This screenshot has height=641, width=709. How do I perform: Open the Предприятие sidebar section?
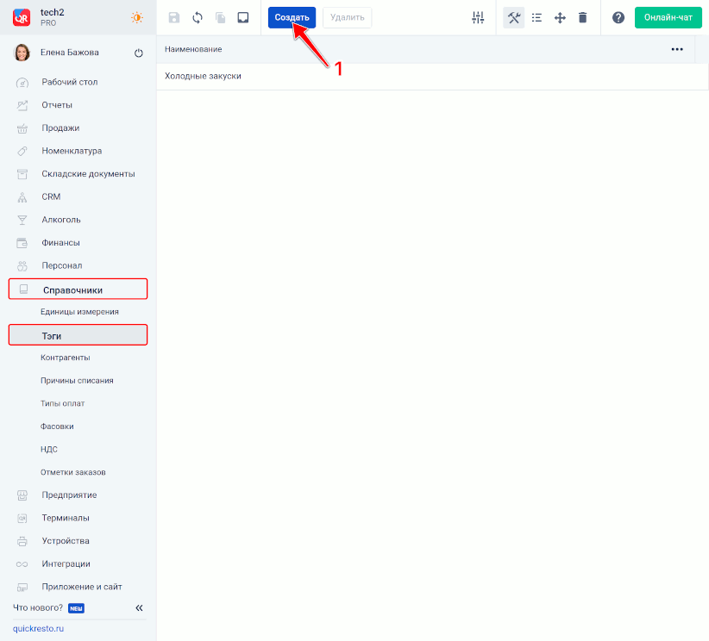(x=69, y=495)
